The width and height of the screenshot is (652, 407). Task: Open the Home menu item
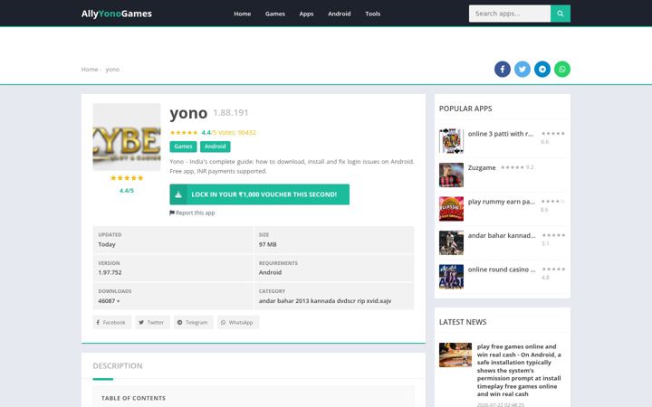[243, 14]
